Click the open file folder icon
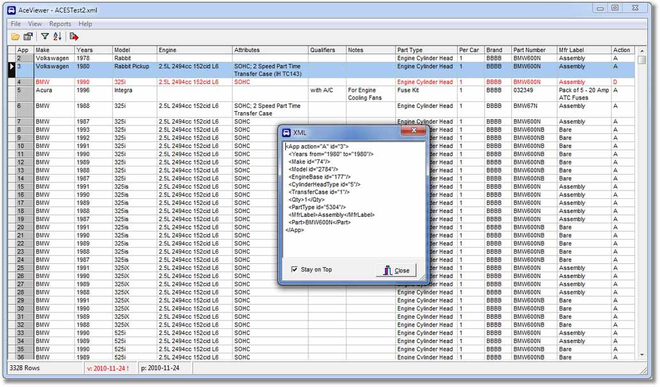 pos(15,37)
